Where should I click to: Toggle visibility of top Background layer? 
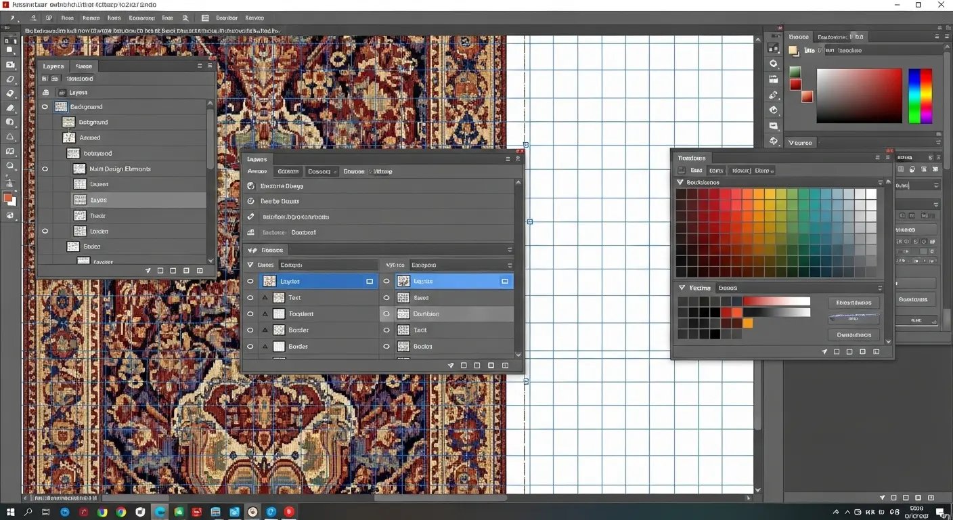pyautogui.click(x=45, y=107)
